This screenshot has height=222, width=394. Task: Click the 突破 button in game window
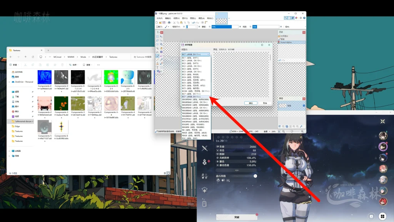(237, 217)
